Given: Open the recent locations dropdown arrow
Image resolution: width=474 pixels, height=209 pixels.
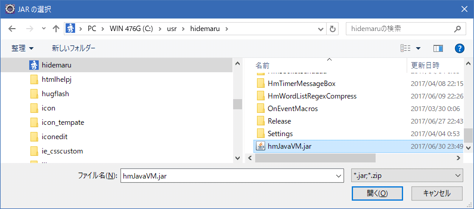Looking at the screenshot, I should tap(44, 29).
